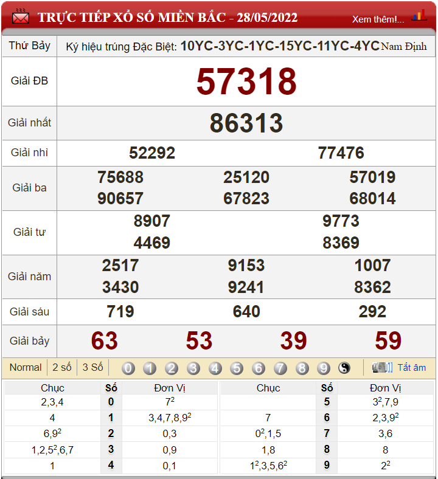
Task: Open the bar chart statistics icon
Action: (x=419, y=15)
